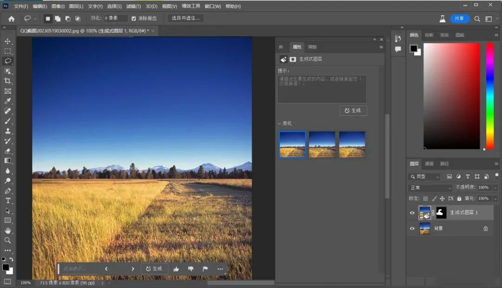Toggle lock all padlock in Layers panel
The height and width of the screenshot is (288, 502).
coord(459,198)
